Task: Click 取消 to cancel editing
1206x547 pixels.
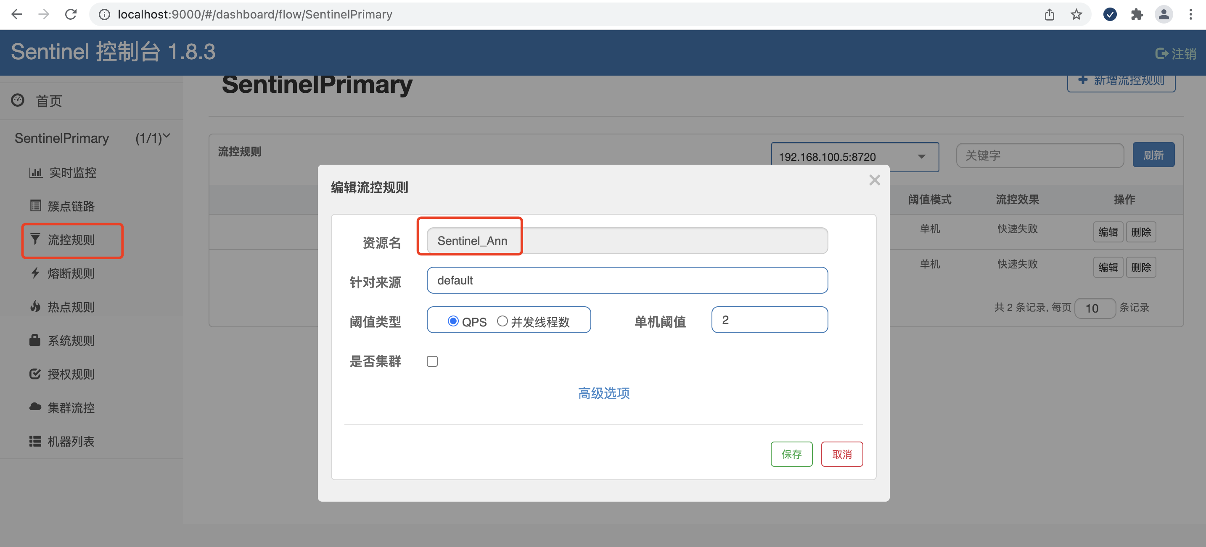Action: (841, 454)
